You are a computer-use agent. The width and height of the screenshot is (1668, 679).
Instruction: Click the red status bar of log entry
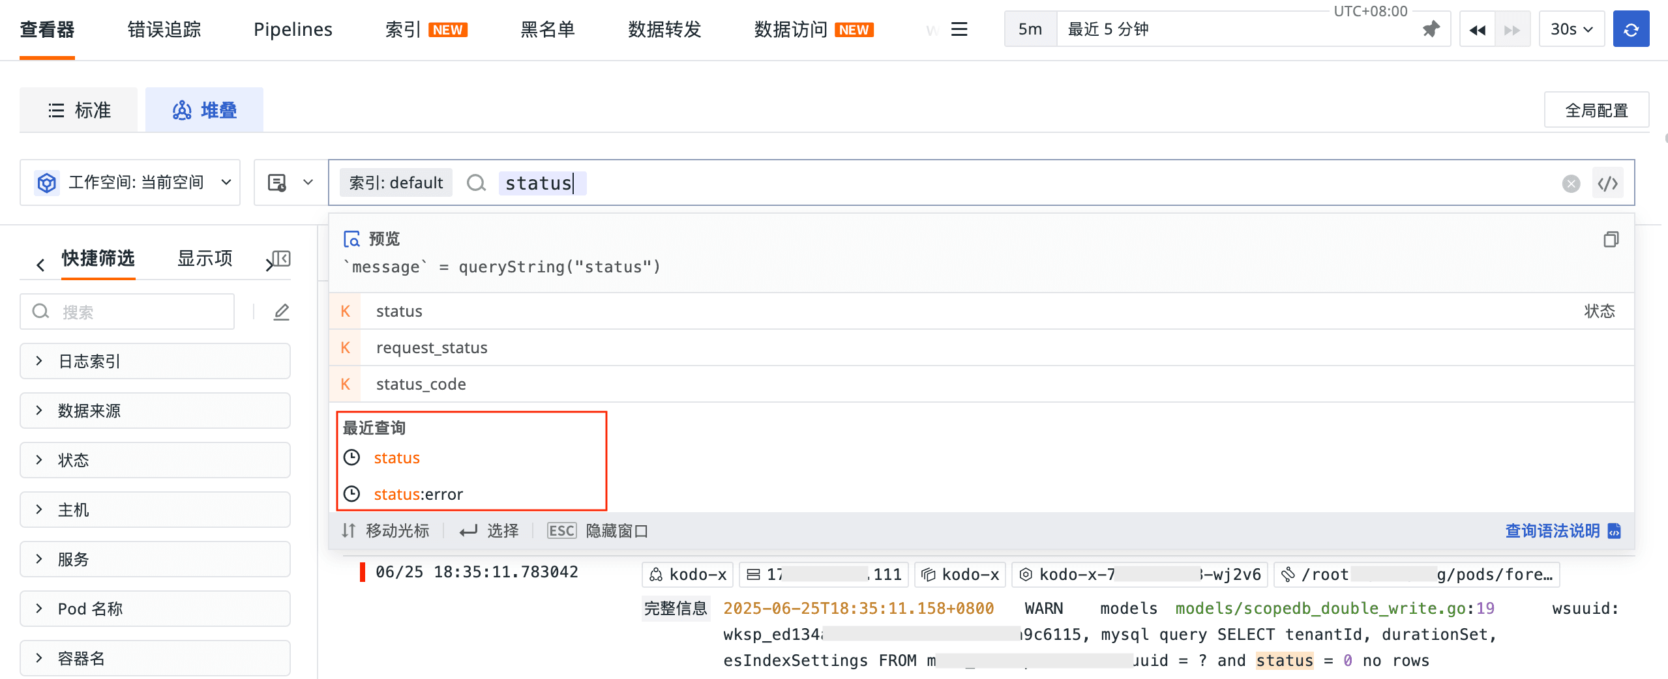[x=363, y=572]
